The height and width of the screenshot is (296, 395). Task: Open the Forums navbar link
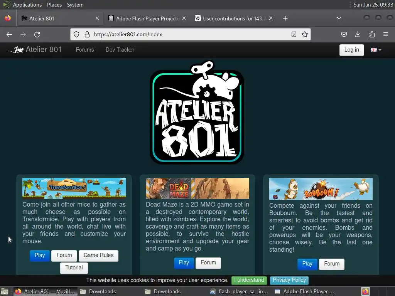point(85,50)
